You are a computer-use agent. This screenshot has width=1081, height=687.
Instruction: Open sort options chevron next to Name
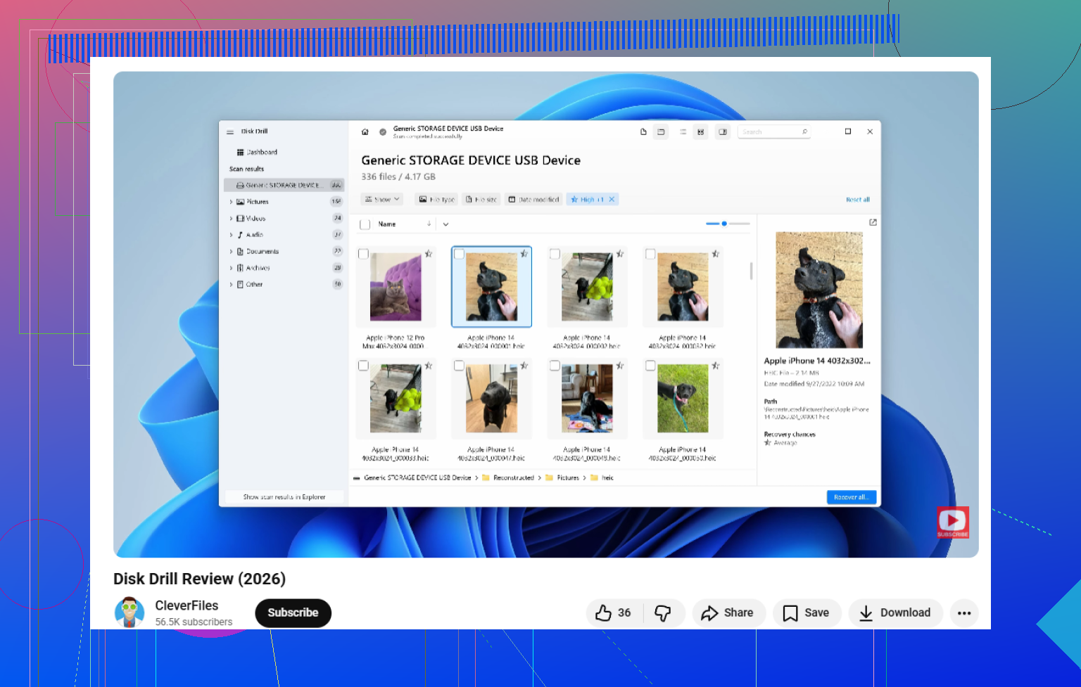tap(445, 224)
